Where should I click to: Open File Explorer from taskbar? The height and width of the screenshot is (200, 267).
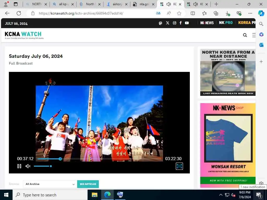[94, 195]
